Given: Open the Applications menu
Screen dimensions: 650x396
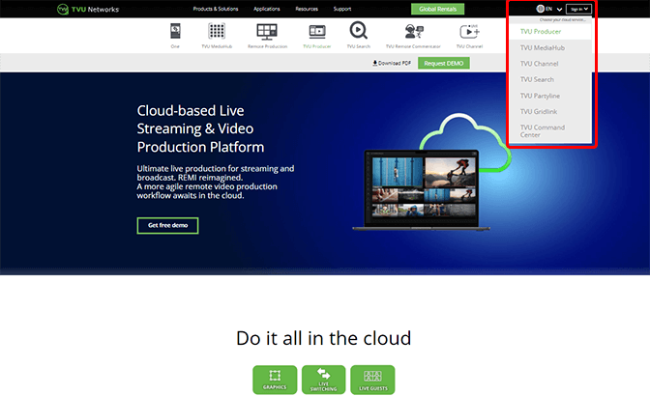Looking at the screenshot, I should click(267, 9).
